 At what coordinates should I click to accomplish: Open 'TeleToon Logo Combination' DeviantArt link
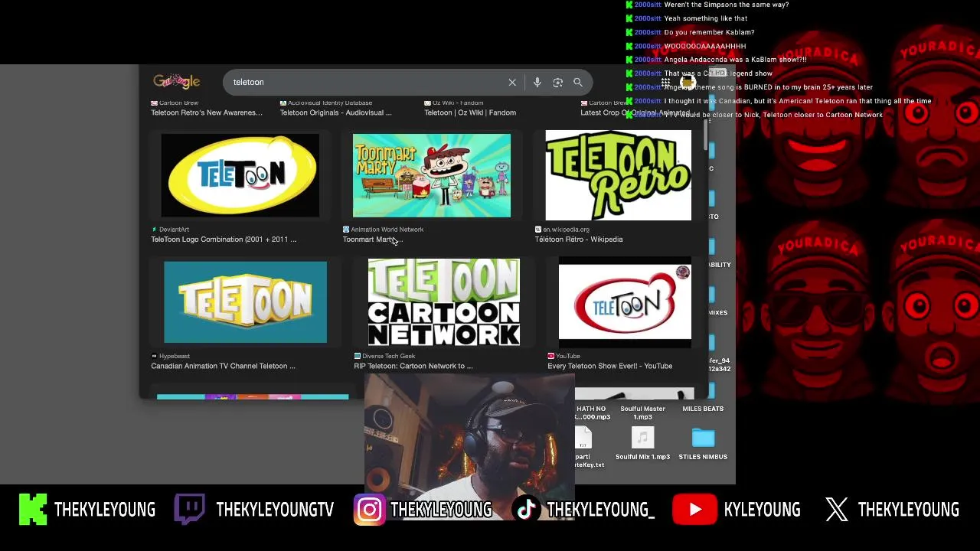(224, 240)
